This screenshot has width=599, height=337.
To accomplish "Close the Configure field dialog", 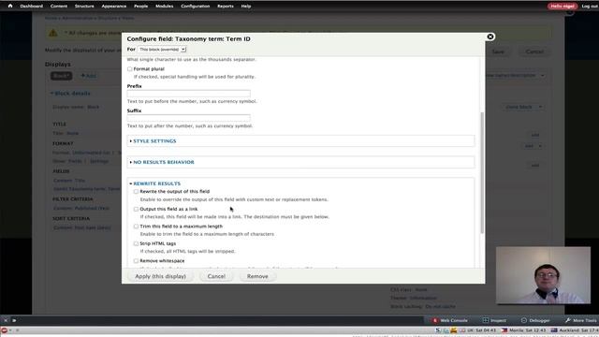I will [x=490, y=37].
